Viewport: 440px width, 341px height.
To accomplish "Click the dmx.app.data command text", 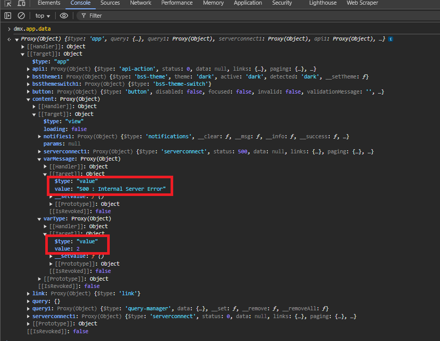I will click(x=32, y=29).
